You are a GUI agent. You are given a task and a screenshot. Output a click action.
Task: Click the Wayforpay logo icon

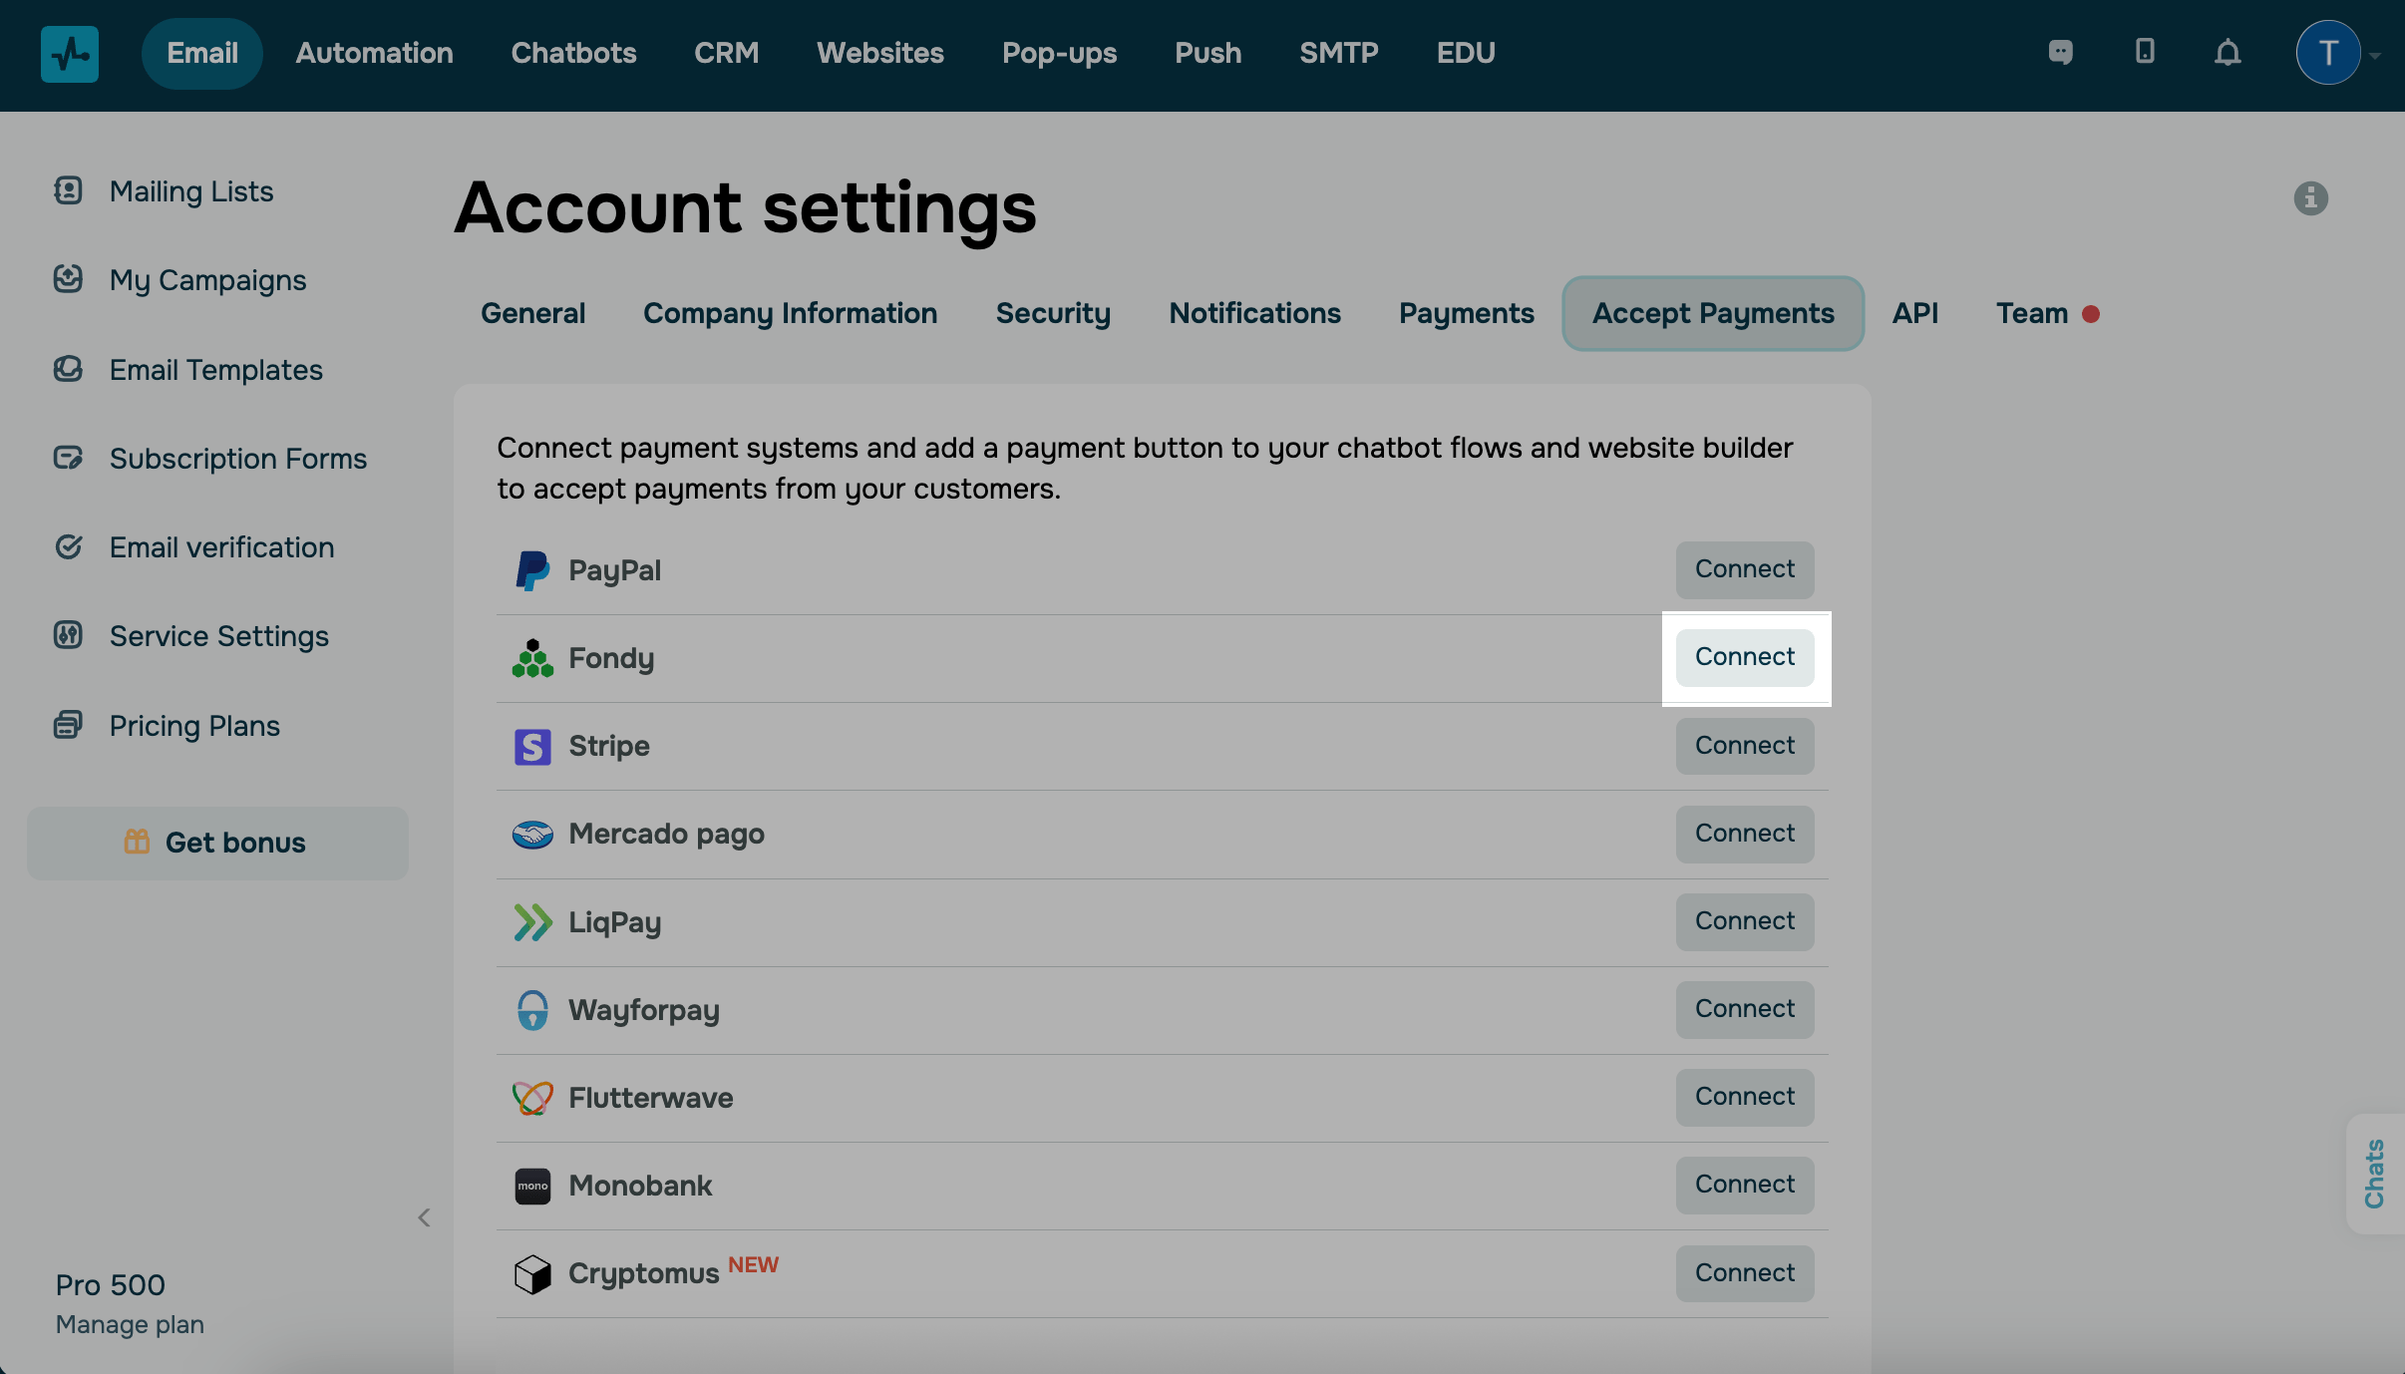point(532,1010)
